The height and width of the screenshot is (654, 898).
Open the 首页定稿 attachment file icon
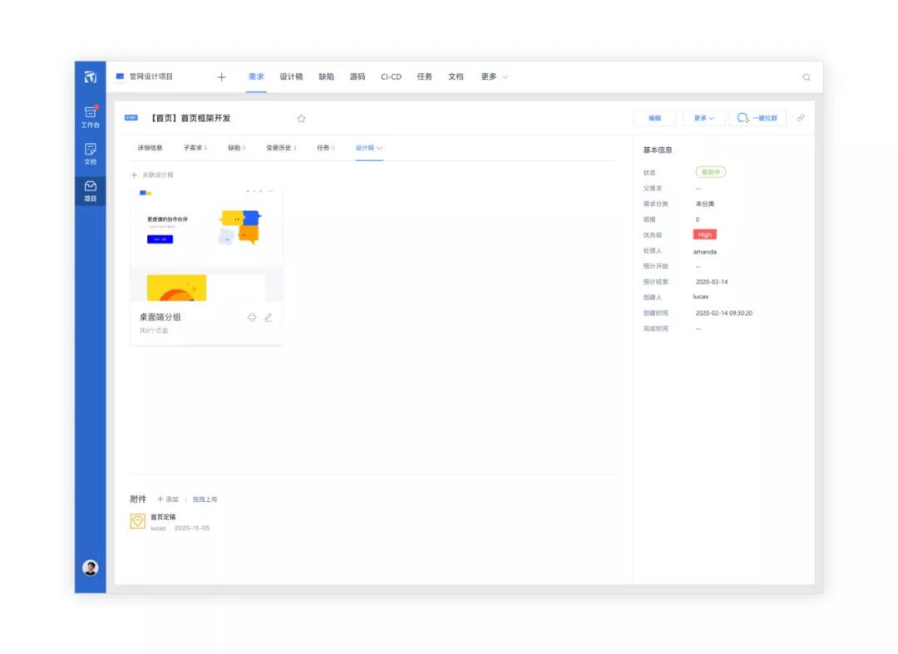tap(137, 521)
